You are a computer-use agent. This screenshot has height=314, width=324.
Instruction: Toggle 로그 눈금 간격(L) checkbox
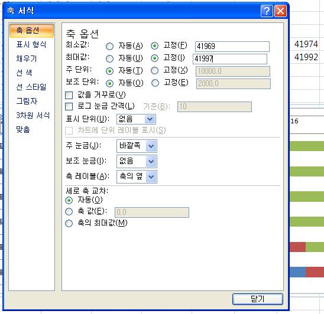(x=69, y=106)
